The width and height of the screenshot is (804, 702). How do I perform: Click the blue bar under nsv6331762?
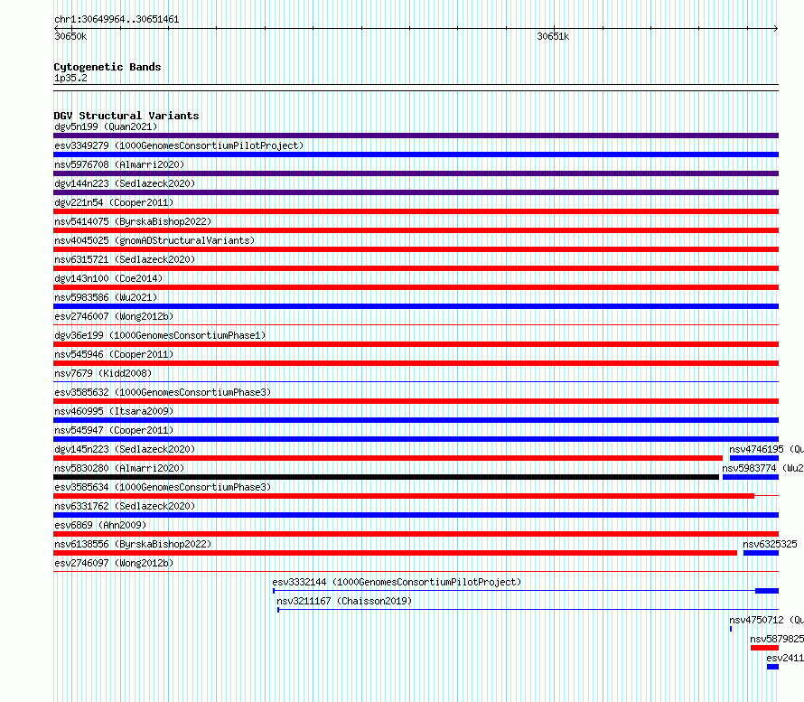[x=416, y=515]
